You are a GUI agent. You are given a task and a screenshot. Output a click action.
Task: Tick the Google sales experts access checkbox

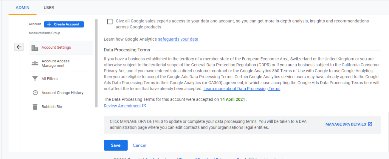pyautogui.click(x=110, y=21)
